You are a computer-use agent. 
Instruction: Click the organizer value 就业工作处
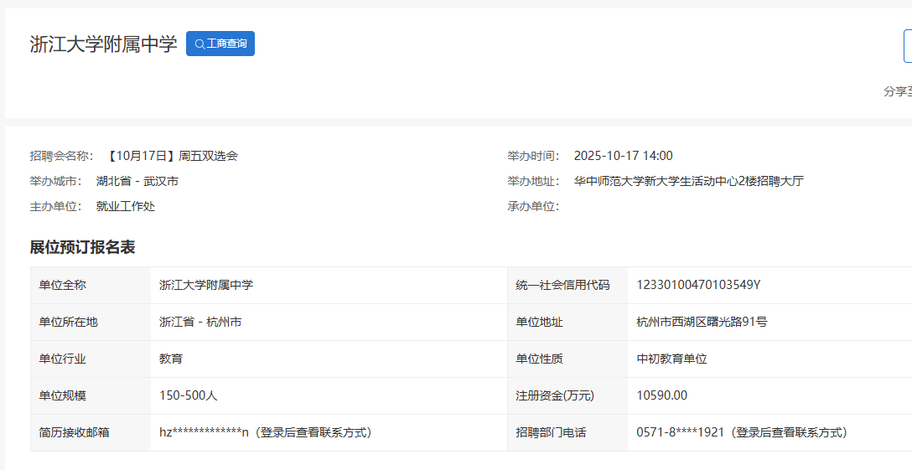(126, 206)
